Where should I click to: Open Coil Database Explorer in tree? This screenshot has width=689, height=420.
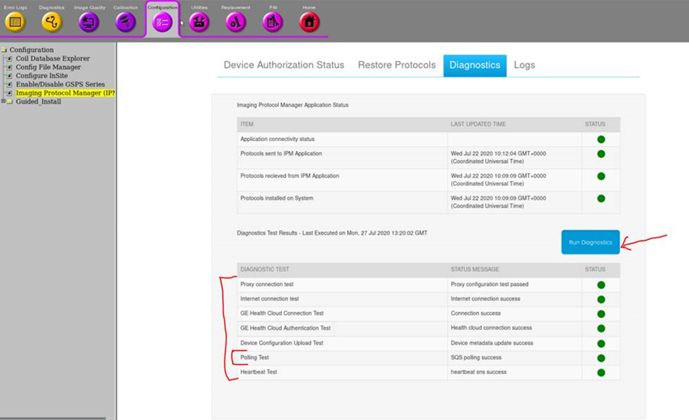[53, 58]
